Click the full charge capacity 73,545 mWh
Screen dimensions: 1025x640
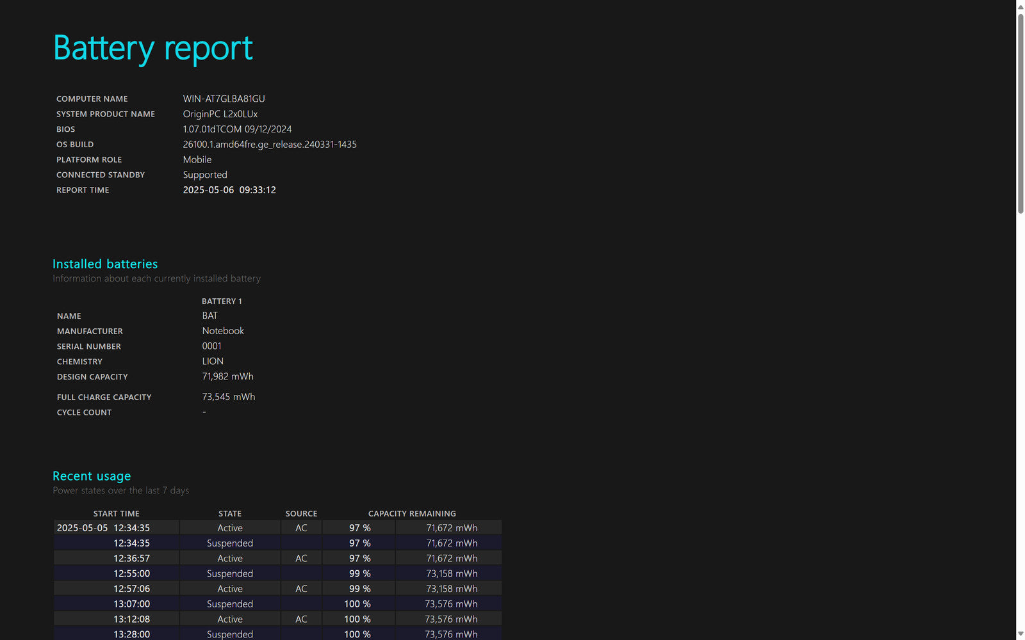tap(228, 397)
